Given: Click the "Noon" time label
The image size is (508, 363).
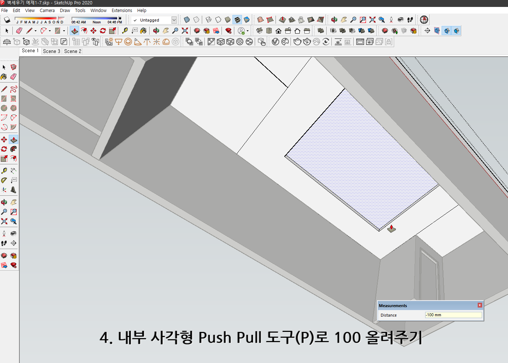Looking at the screenshot, I should tap(97, 22).
